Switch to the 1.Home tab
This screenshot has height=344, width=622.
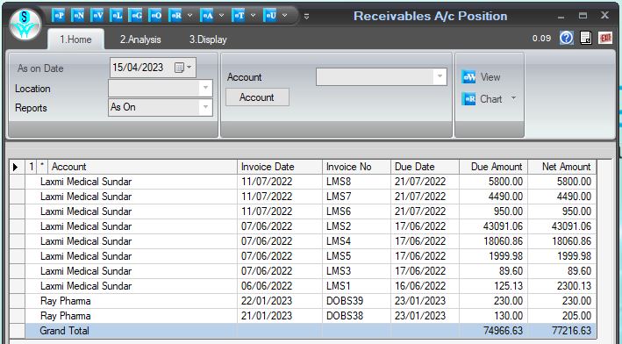(75, 39)
